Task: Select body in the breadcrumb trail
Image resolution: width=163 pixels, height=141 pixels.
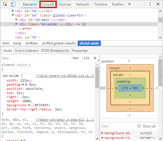Action: click(x=18, y=43)
